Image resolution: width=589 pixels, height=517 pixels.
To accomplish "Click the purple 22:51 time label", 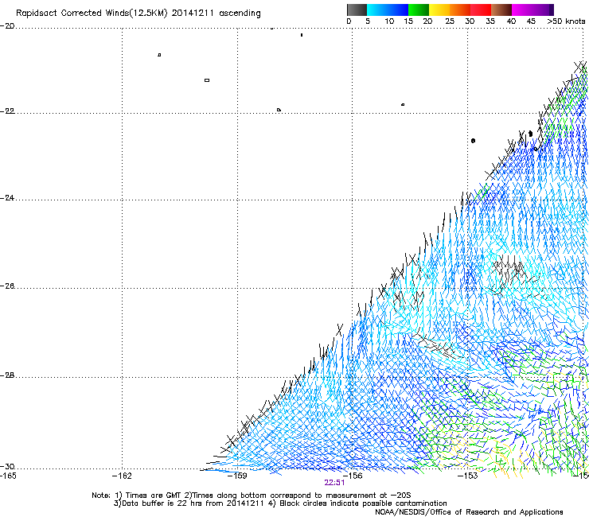I will pos(334,483).
